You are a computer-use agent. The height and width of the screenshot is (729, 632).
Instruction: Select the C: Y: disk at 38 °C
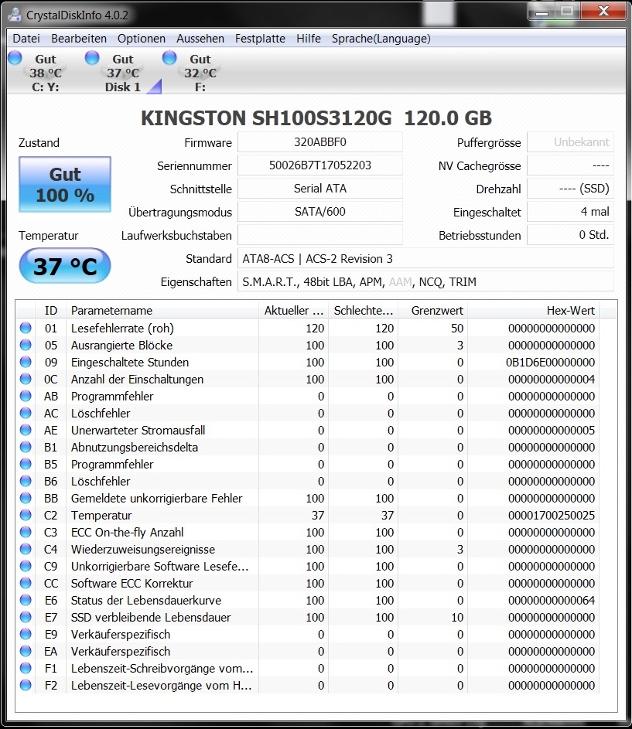click(x=45, y=73)
